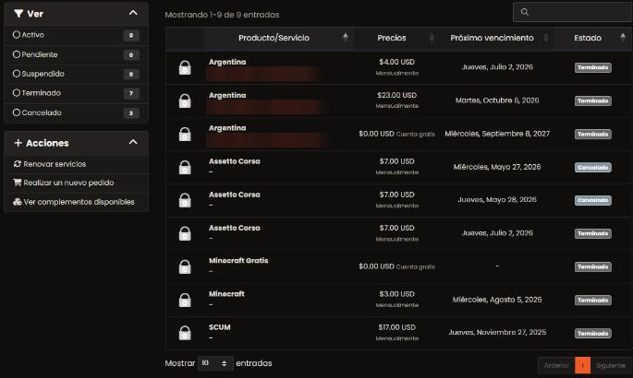The image size is (633, 378).
Task: Click the $3.00 USD price of Minecraft
Action: coord(396,294)
